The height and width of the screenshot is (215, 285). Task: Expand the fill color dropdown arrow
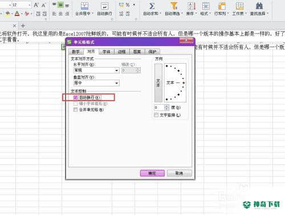click(x=12, y=14)
